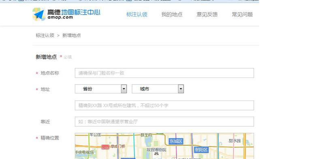Focus the 靠近 landmark input field

(x=164, y=121)
